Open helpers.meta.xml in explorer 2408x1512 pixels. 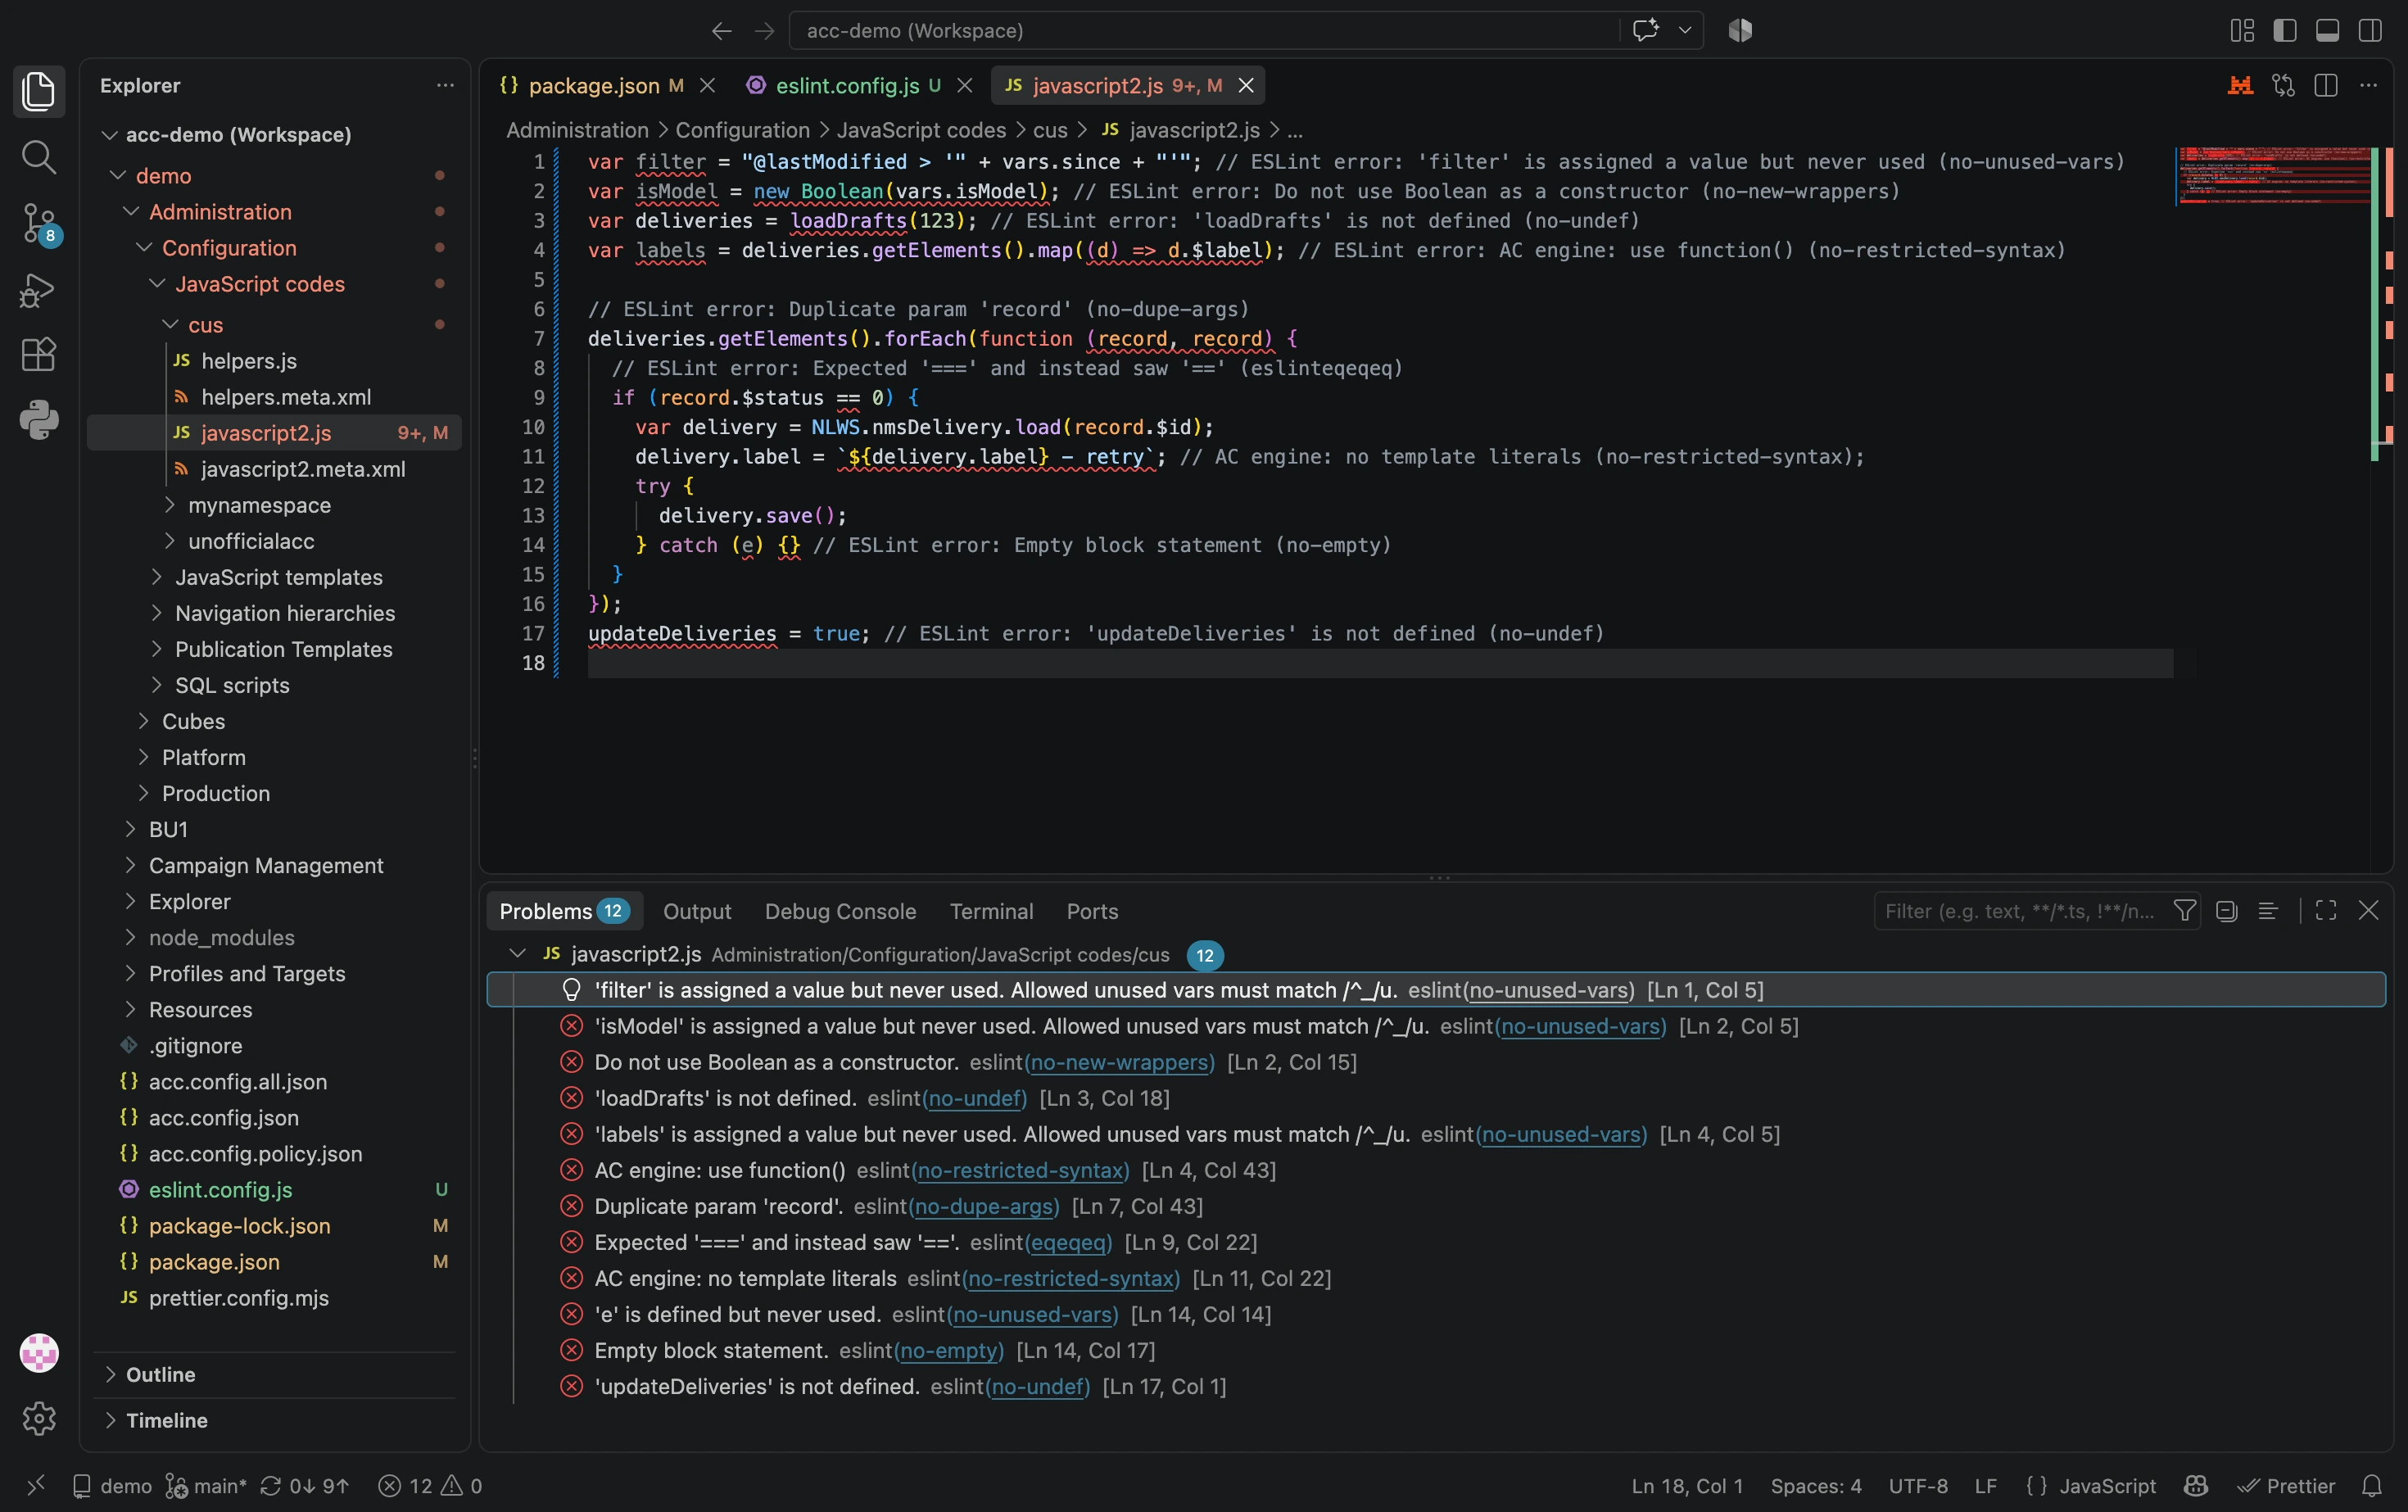[x=286, y=397]
